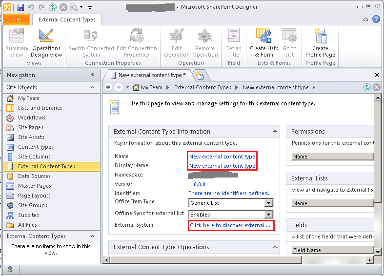Viewport: 384px width, 276px height.
Task: Edit the Name value link
Action: pos(222,157)
